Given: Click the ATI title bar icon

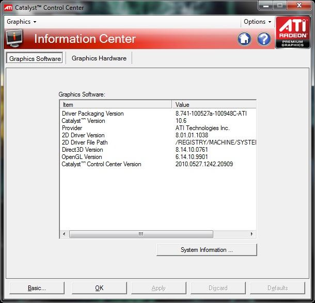Looking at the screenshot, I should pos(8,8).
